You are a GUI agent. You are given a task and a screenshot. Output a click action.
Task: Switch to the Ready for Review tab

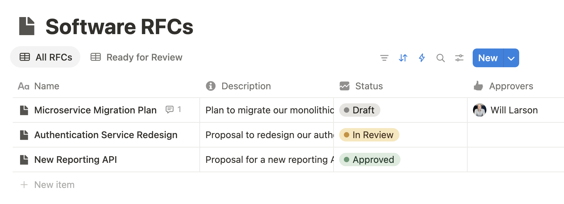click(x=136, y=57)
